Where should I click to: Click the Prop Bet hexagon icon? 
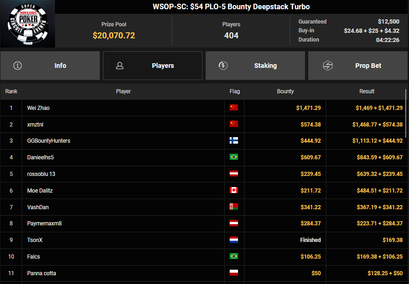tap(328, 66)
